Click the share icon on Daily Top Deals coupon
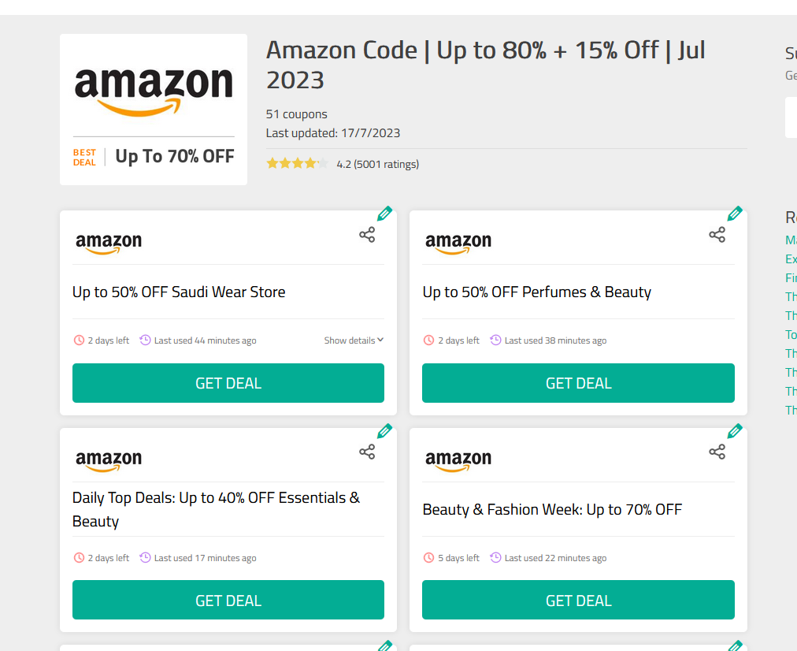The width and height of the screenshot is (797, 651). click(x=365, y=452)
